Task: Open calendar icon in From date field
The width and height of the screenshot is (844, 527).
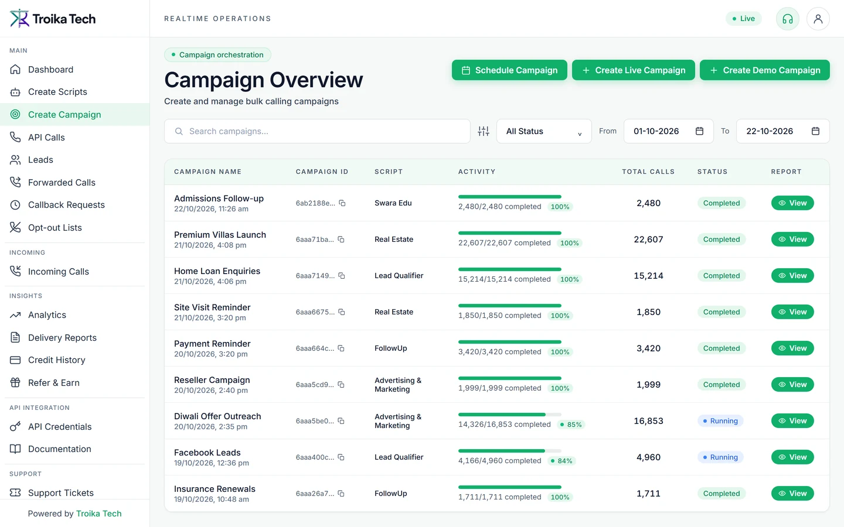Action: click(699, 131)
